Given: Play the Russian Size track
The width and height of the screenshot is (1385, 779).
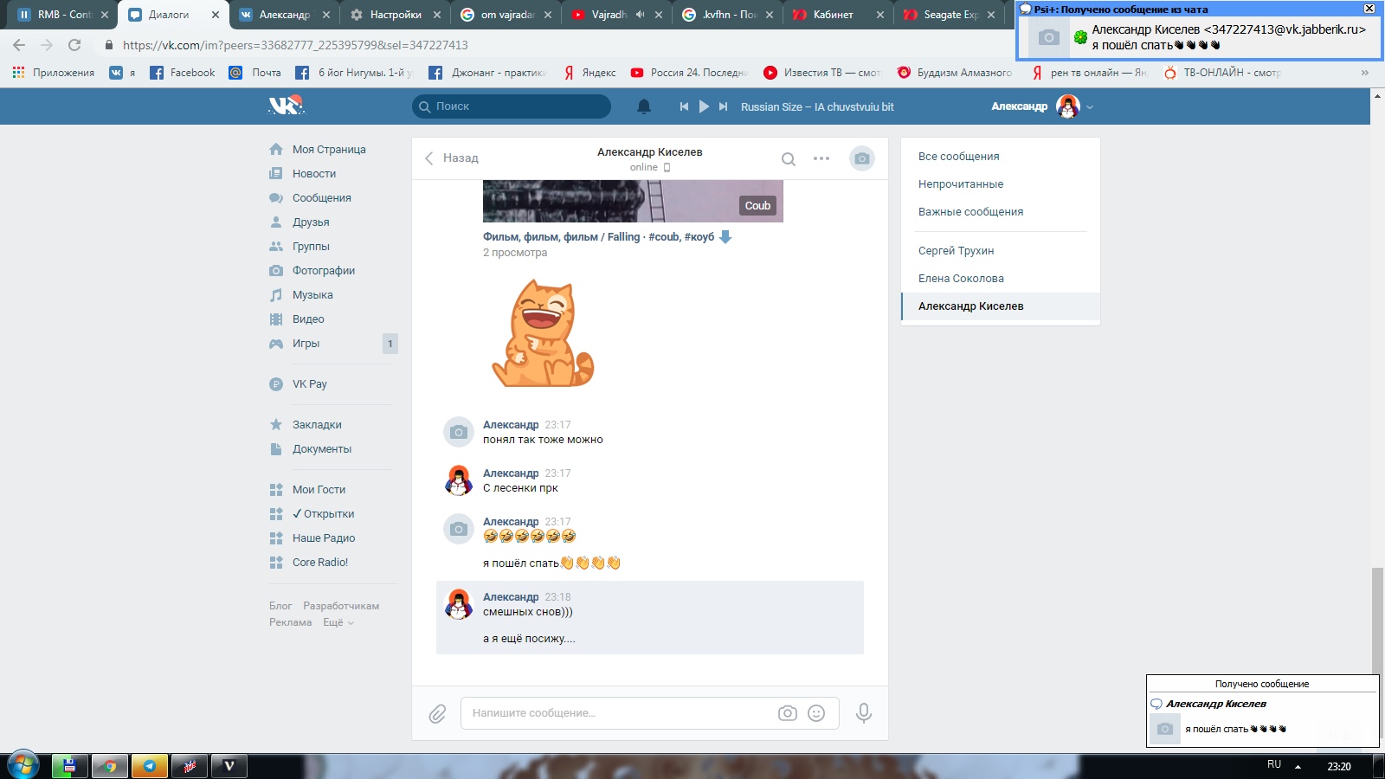Looking at the screenshot, I should [x=704, y=106].
